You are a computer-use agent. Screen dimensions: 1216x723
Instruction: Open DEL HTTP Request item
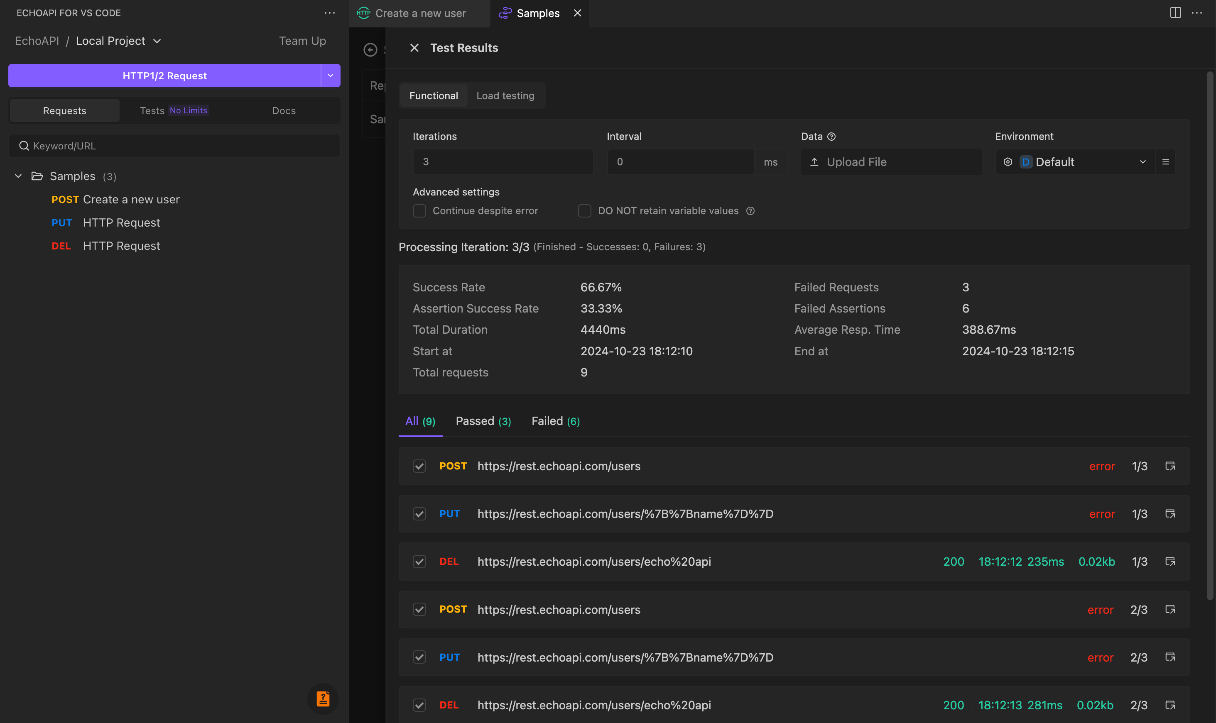pyautogui.click(x=106, y=246)
